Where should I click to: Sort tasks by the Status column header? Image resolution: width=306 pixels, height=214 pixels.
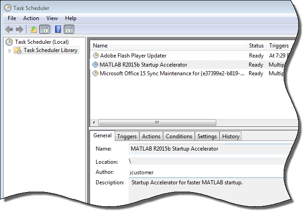[256, 46]
